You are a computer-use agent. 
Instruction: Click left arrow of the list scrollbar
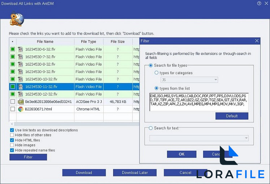(12, 124)
